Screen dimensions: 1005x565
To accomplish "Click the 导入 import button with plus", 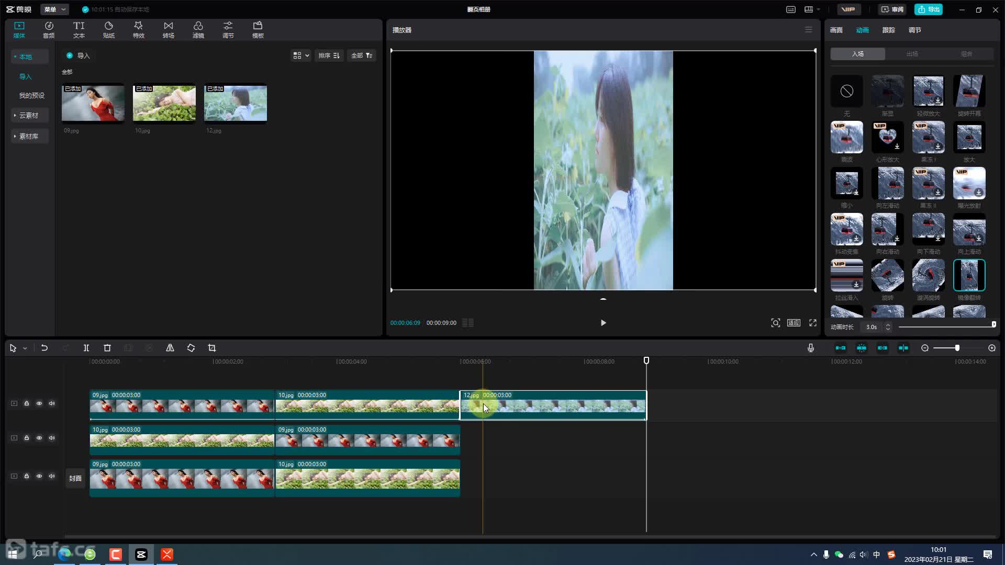I will pyautogui.click(x=78, y=55).
